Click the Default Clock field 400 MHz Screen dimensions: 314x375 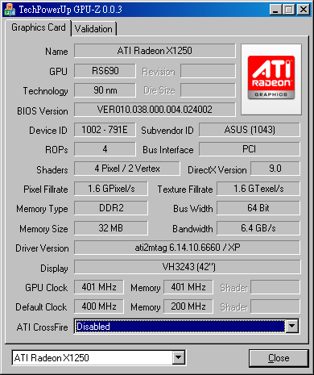(99, 306)
